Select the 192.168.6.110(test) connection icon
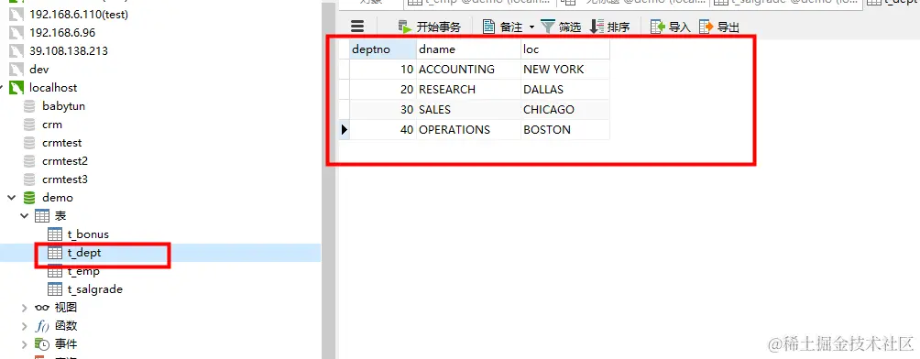The width and height of the screenshot is (920, 359). coord(16,14)
